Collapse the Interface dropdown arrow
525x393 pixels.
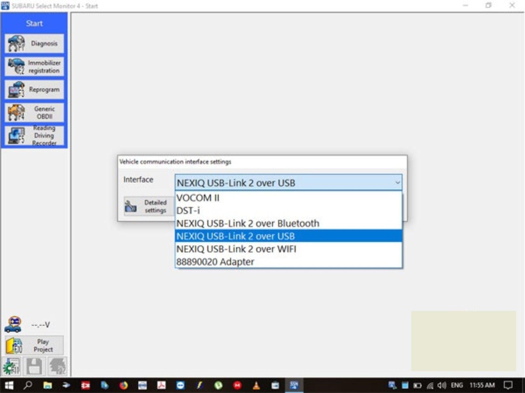point(397,183)
